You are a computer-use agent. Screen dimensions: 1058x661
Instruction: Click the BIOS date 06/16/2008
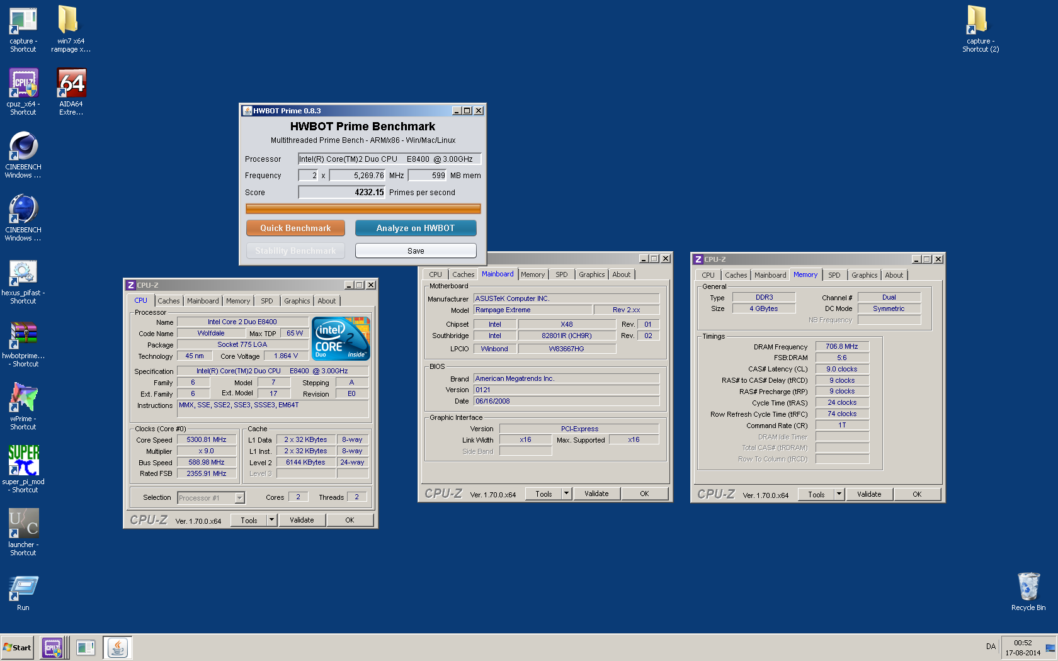566,401
